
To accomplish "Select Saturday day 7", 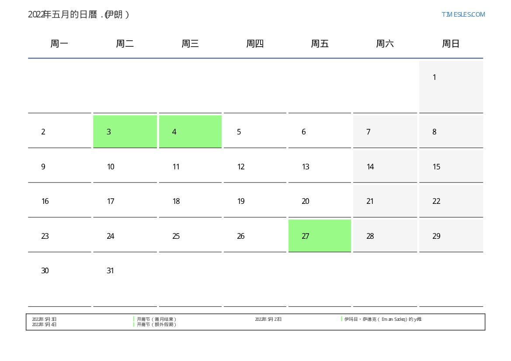I will click(x=385, y=131).
